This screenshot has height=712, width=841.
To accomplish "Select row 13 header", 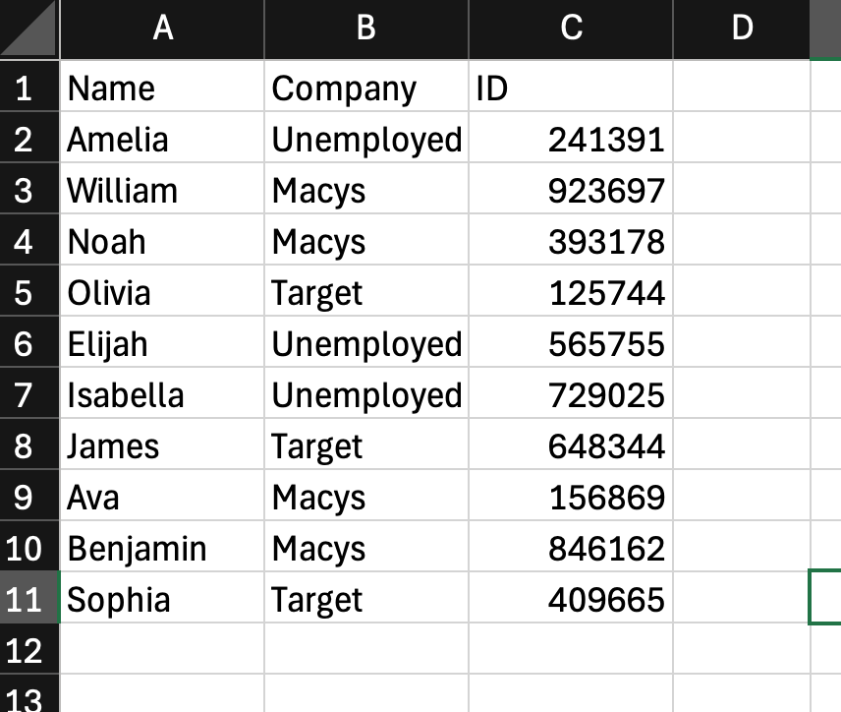I will click(x=28, y=699).
